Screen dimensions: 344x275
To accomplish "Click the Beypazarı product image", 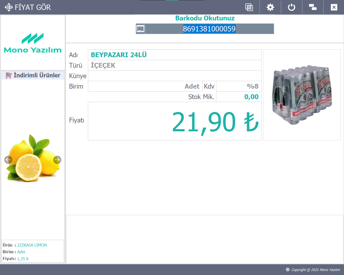I will click(302, 95).
